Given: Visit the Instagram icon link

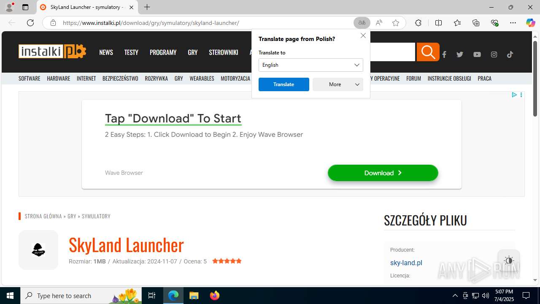Looking at the screenshot, I should 494,54.
